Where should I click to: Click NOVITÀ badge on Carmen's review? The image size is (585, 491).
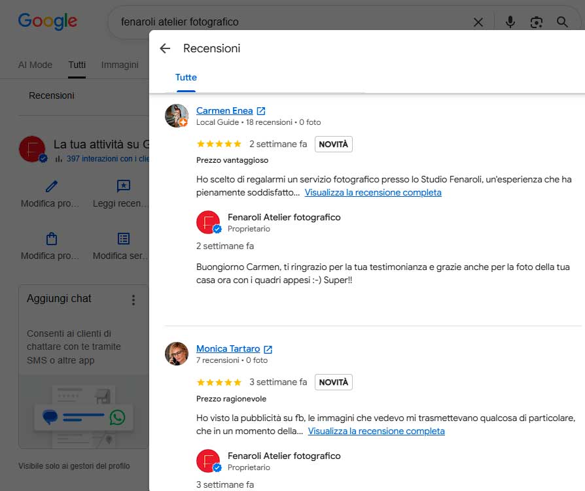[x=334, y=144]
